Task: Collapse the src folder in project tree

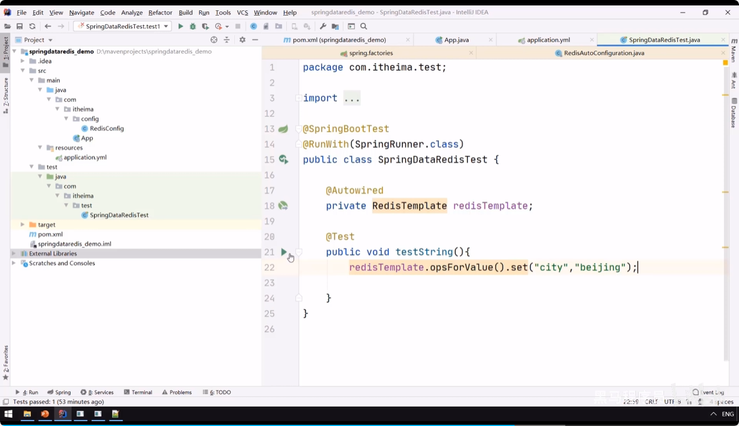Action: click(x=23, y=71)
